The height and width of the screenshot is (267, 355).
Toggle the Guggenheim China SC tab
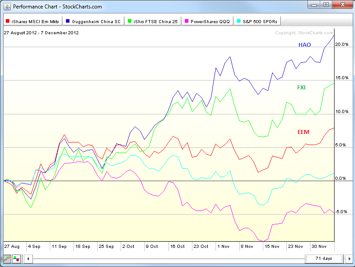click(x=94, y=21)
